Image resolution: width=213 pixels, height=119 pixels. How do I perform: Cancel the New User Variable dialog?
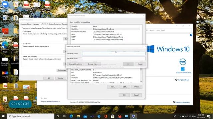click(140, 64)
